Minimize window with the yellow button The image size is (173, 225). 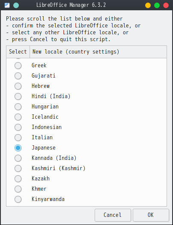148,5
